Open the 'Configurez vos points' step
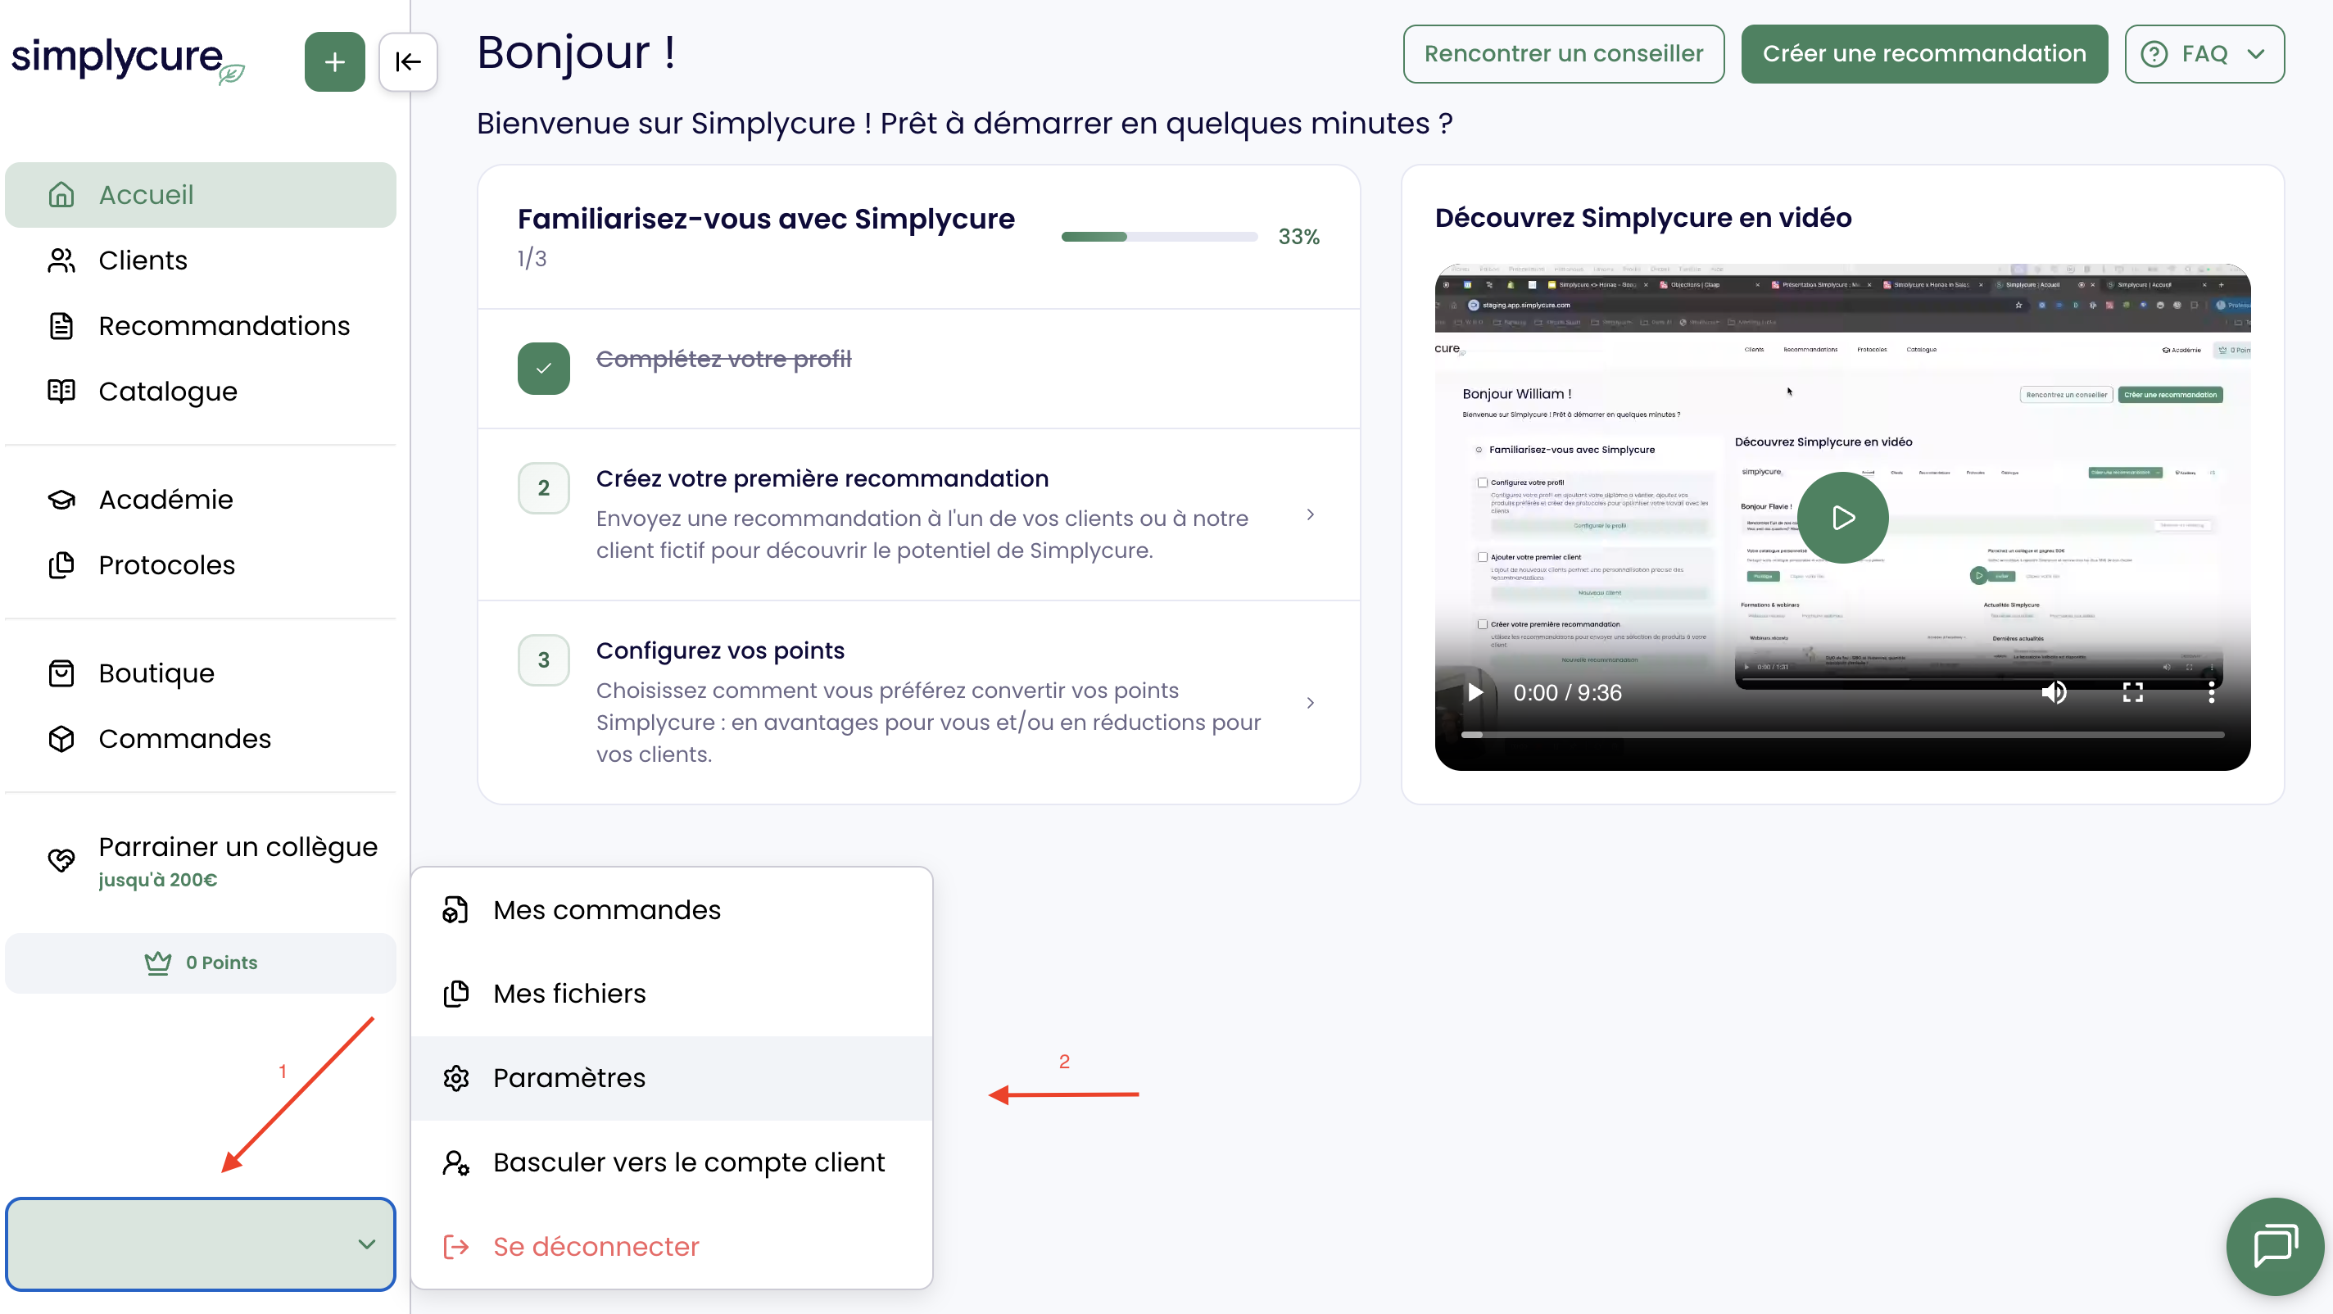Image resolution: width=2333 pixels, height=1314 pixels. click(918, 701)
